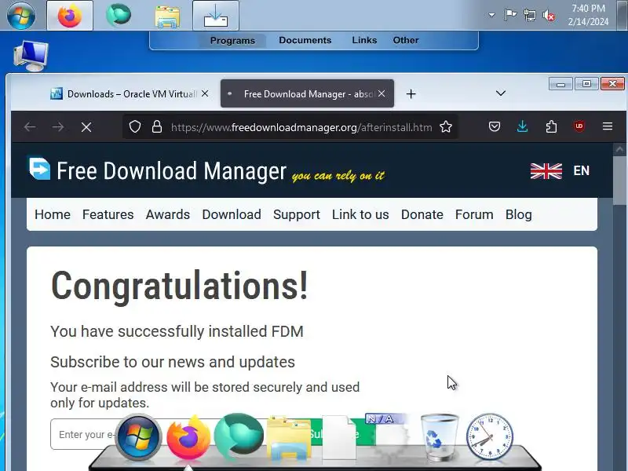The image size is (628, 471).
Task: Open the Features menu link
Action: [108, 214]
